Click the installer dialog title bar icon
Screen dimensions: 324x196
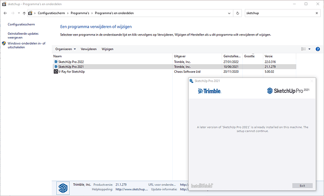click(x=191, y=81)
